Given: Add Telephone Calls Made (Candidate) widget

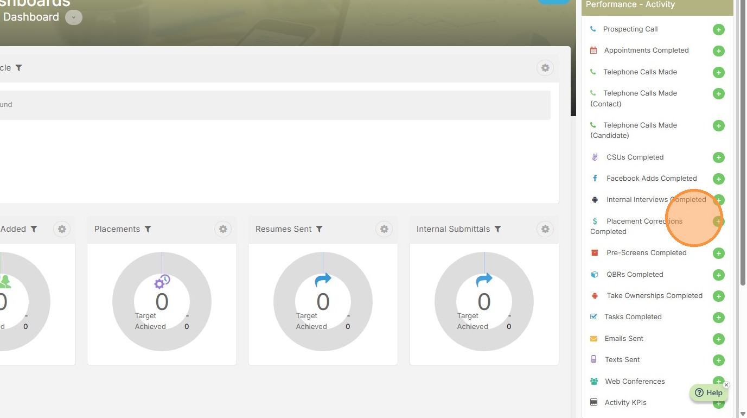Looking at the screenshot, I should pos(718,126).
